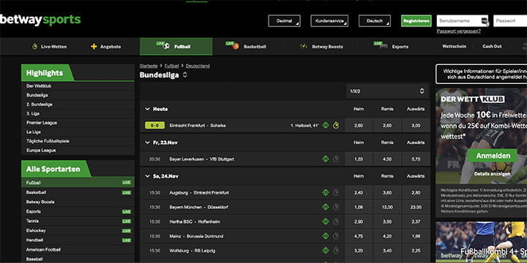
Task: Click the 0:0 live score badge
Action: (154, 126)
